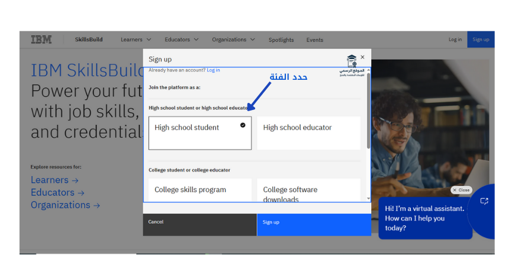The width and height of the screenshot is (515, 272).
Task: Click the 'Explore resources for:' label
Action: 56,167
